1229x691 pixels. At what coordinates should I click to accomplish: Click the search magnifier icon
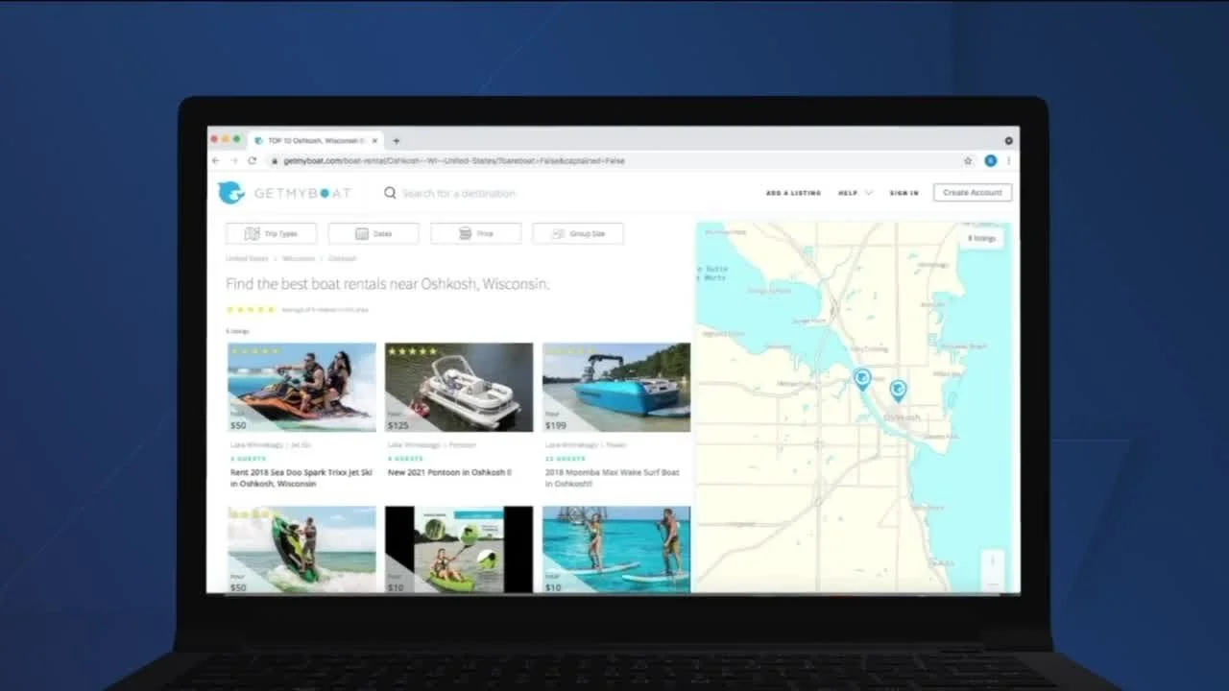[x=389, y=193]
